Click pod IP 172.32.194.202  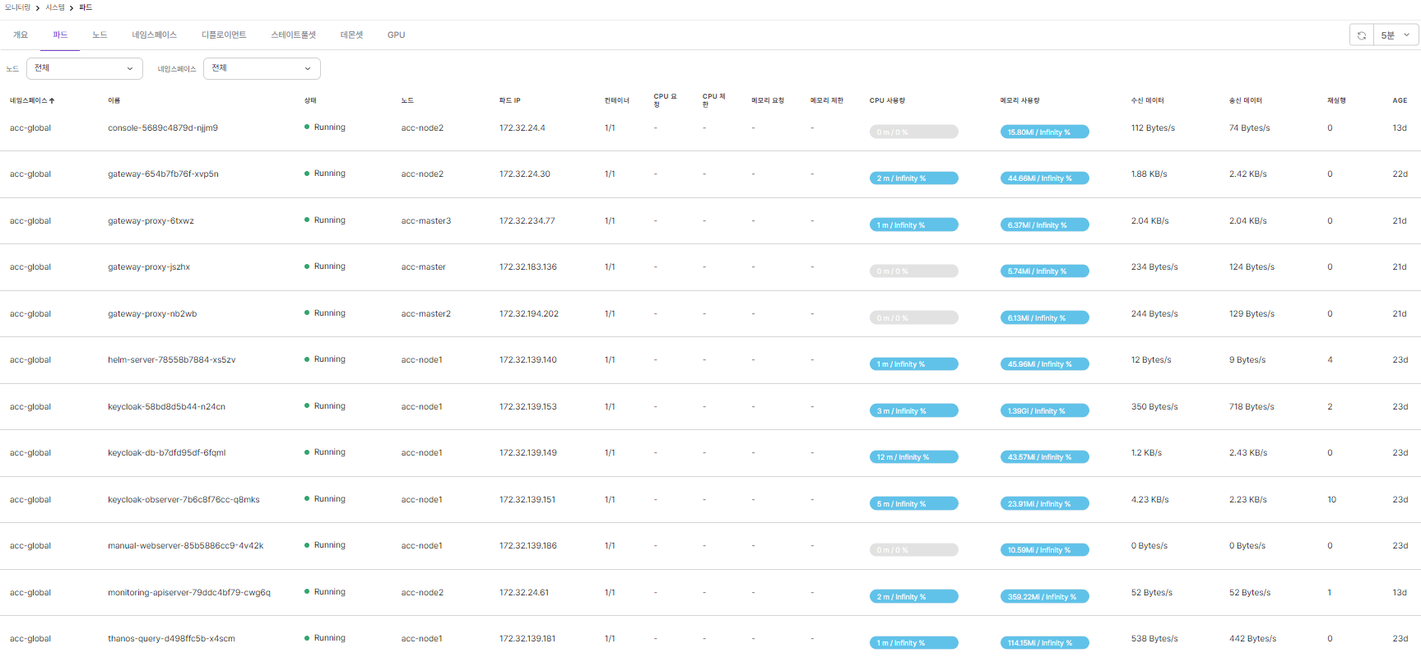[x=528, y=313]
